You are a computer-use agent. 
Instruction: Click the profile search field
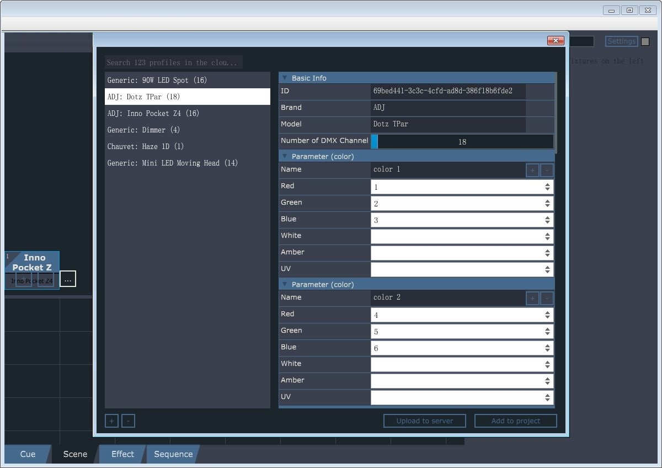coord(173,62)
